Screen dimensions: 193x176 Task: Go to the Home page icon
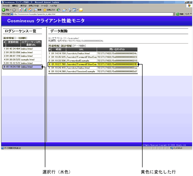coord(30,10)
